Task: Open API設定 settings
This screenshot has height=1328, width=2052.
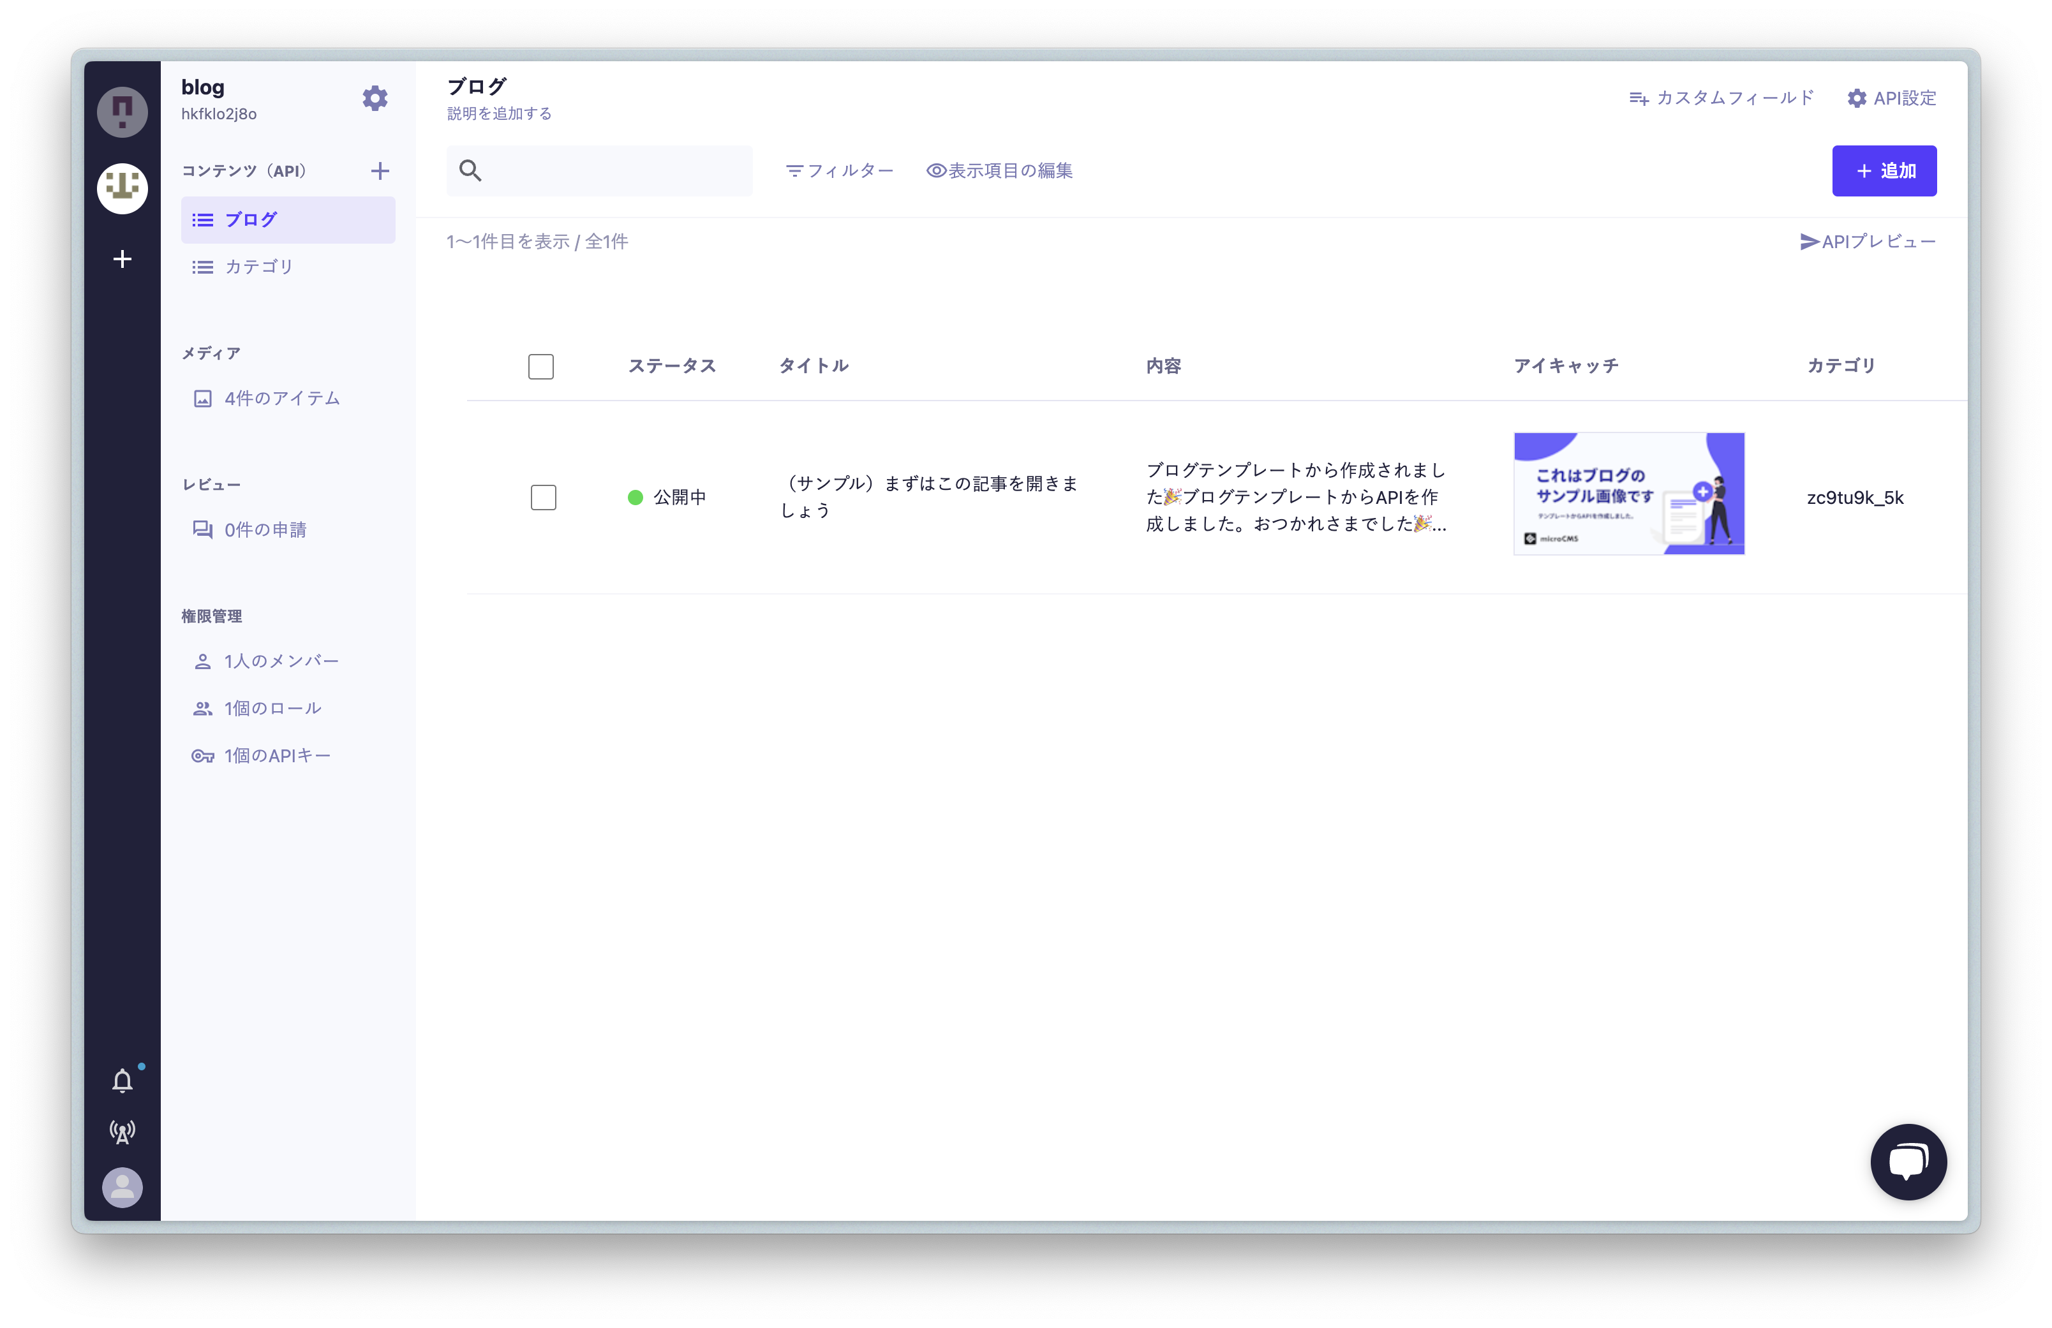Action: 1892,98
